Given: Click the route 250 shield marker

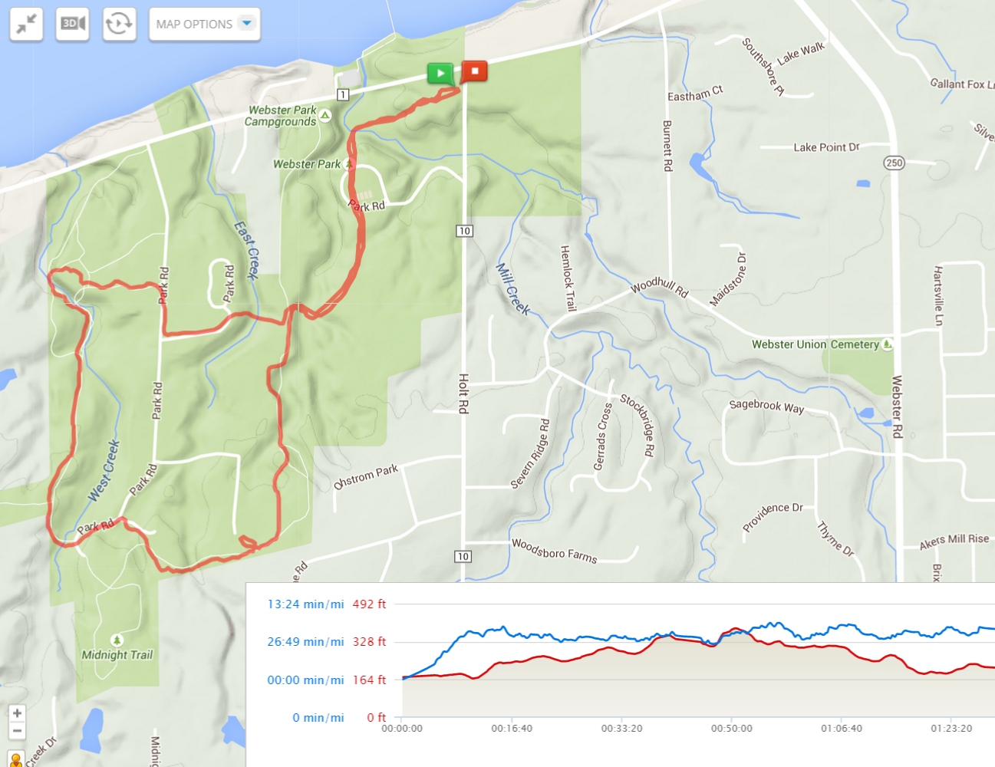Looking at the screenshot, I should pos(894,163).
